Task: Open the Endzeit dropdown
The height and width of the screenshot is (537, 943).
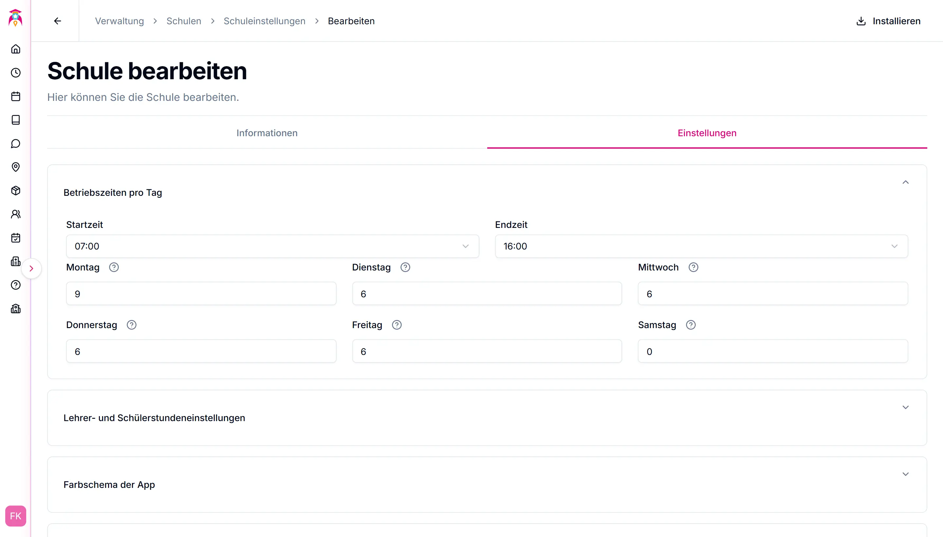Action: pos(701,246)
